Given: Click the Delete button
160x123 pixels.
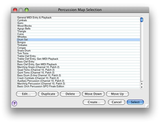Looking at the screenshot, I should point(70,94).
